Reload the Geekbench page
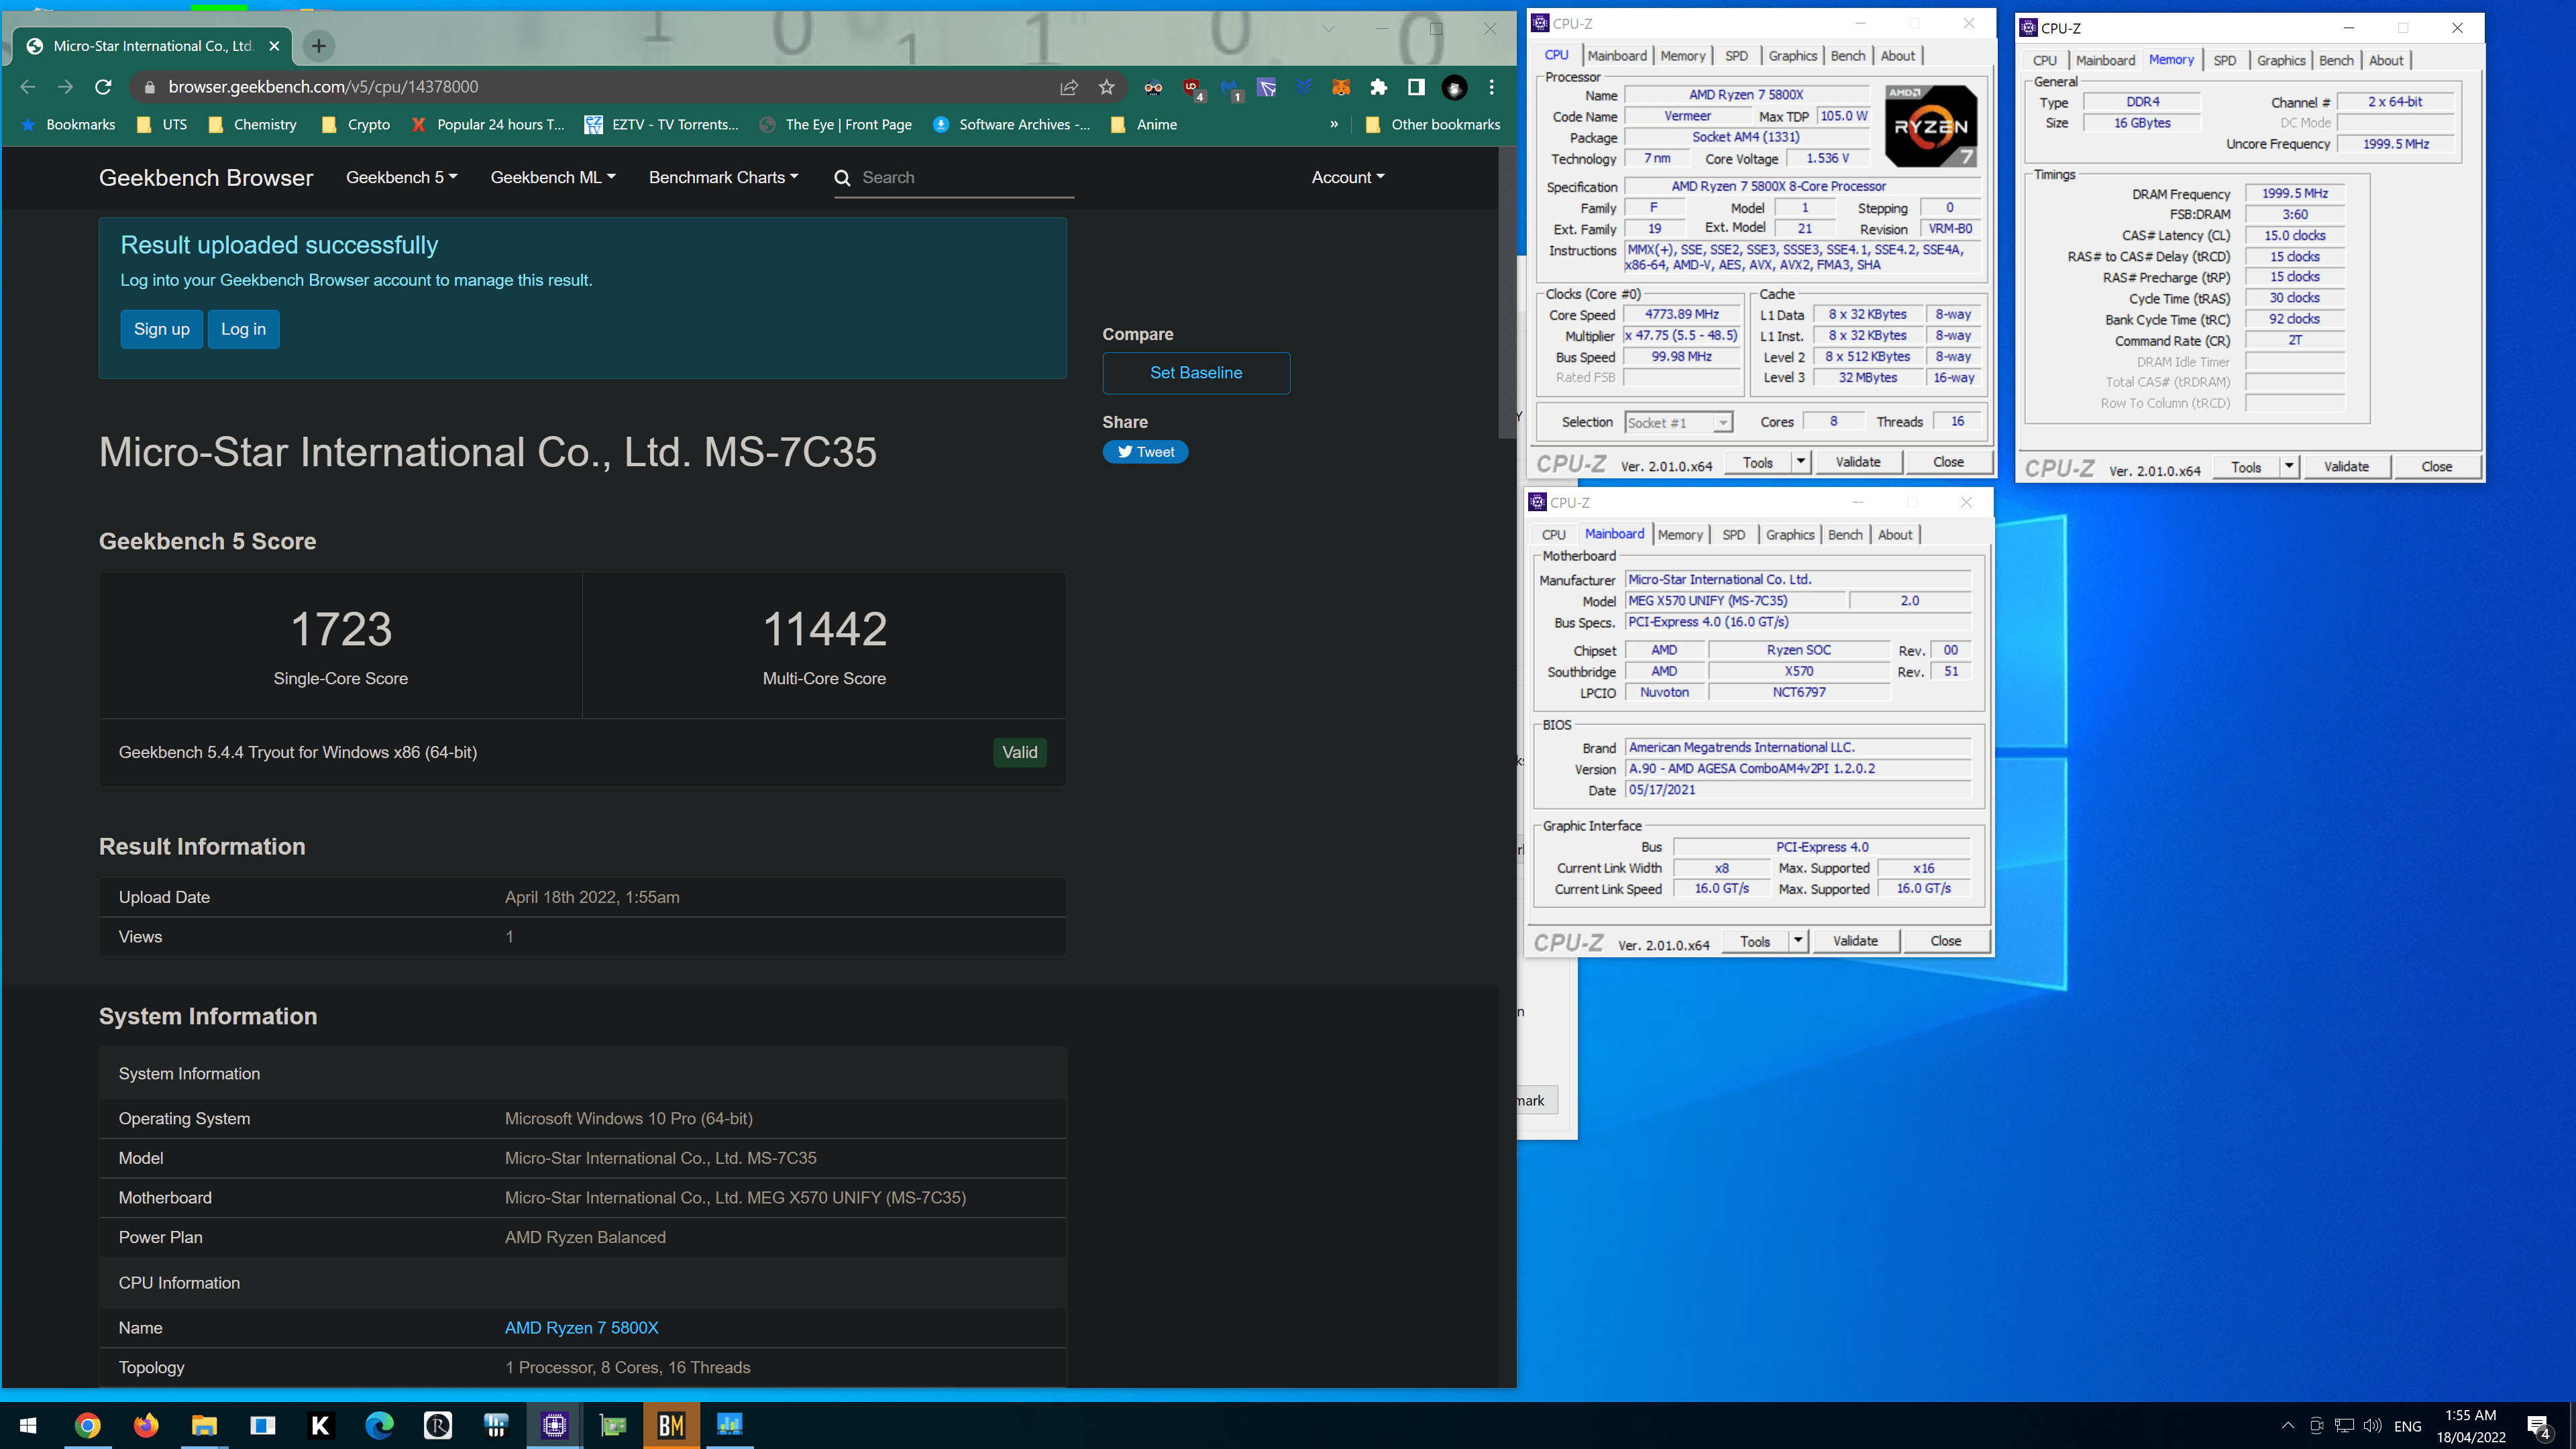 coord(103,87)
